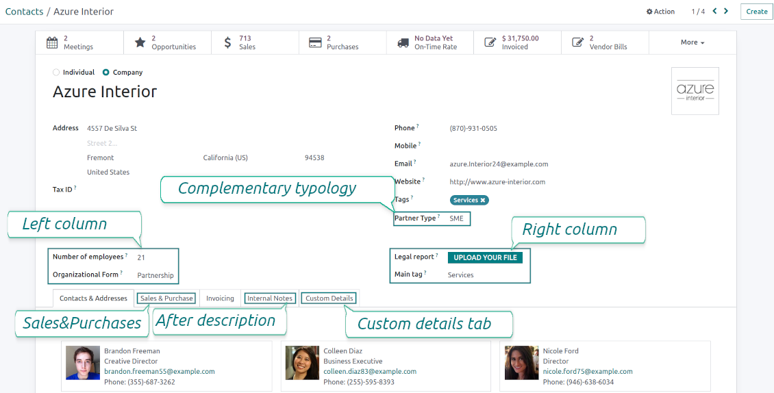774x393 pixels.
Task: Click the Opportunities star icon
Action: 140,42
